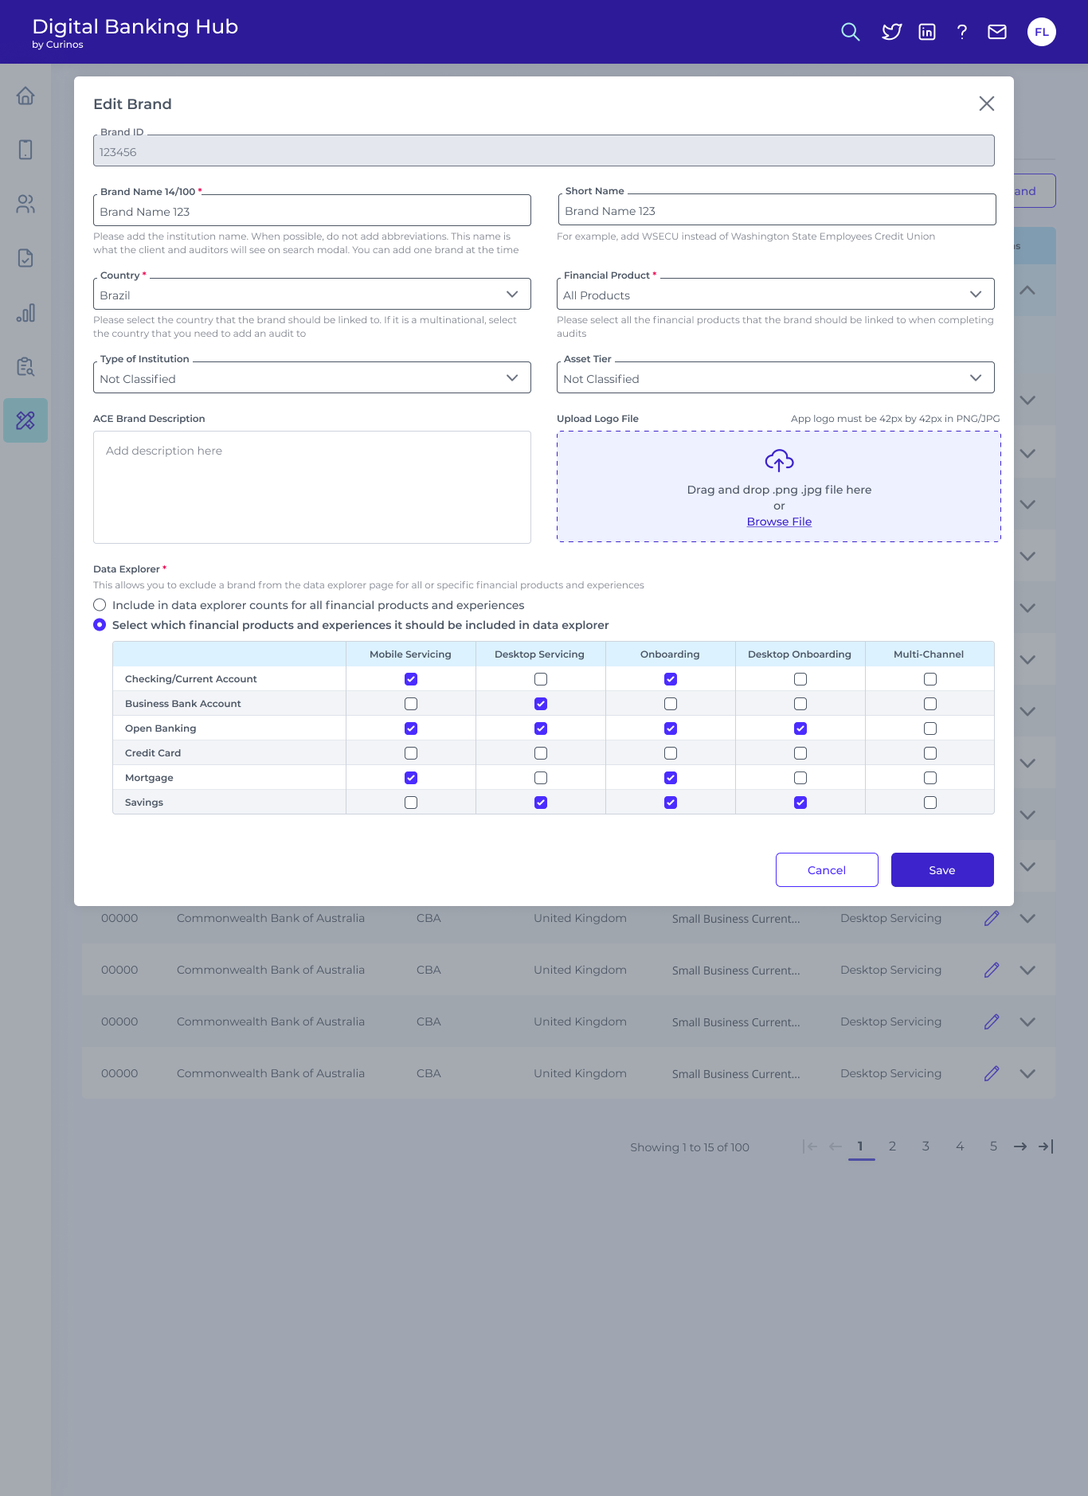Go to the last page arrow
This screenshot has height=1496, width=1088.
click(1046, 1146)
